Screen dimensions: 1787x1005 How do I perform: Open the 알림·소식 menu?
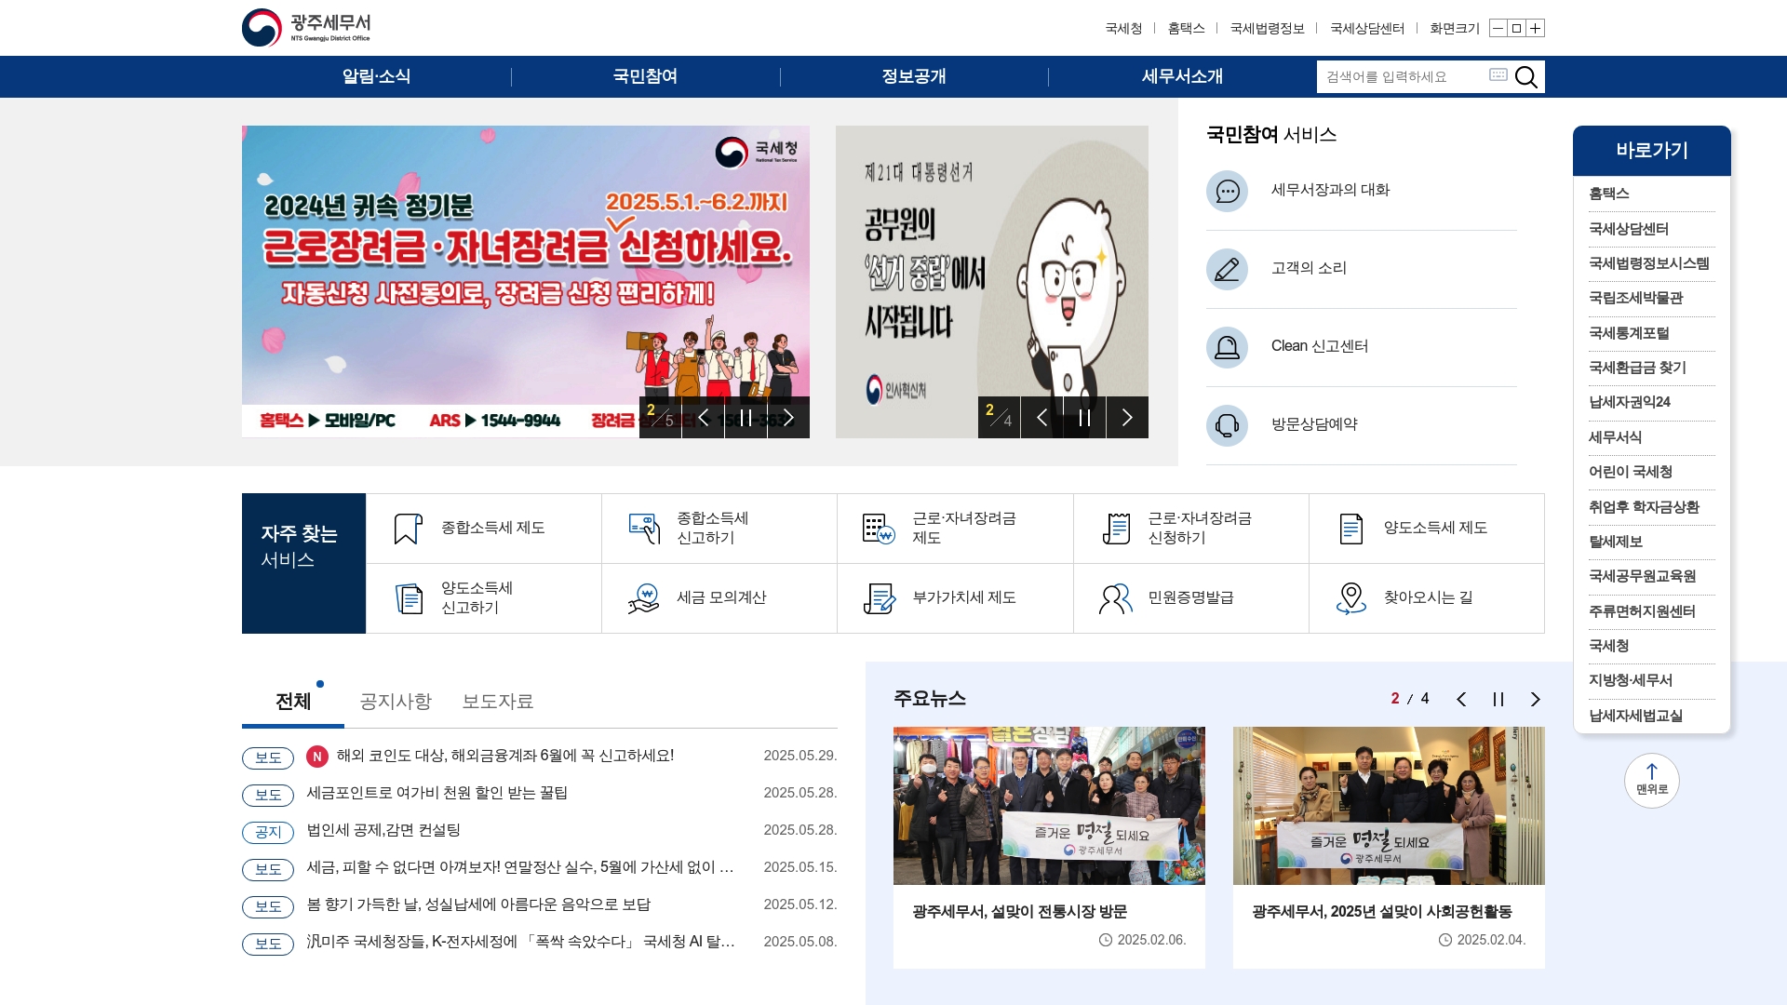pyautogui.click(x=376, y=76)
